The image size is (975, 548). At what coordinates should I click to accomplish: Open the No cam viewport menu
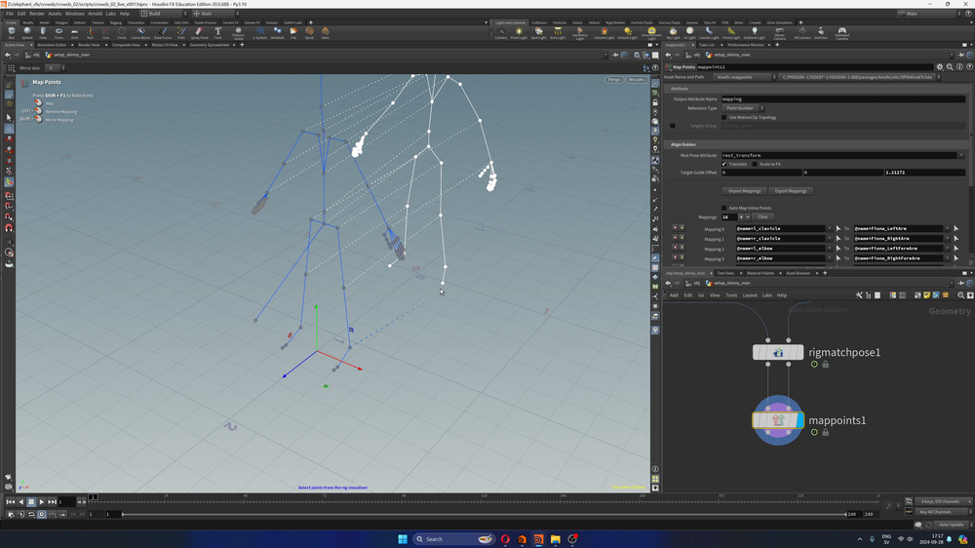pos(636,80)
